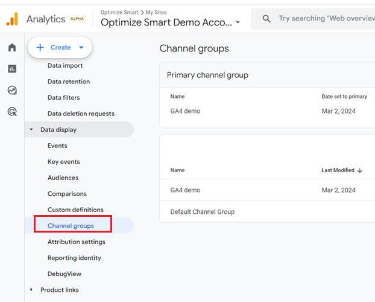Viewport: 375px width, 302px height.
Task: Open Data import settings
Action: click(x=65, y=66)
